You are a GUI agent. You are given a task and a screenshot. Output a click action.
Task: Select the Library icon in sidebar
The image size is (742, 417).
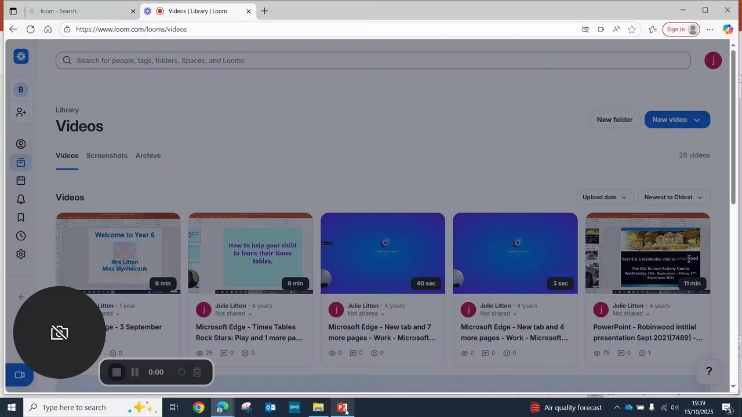tap(21, 163)
